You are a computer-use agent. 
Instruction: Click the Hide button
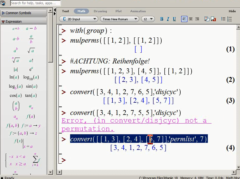[232, 11]
